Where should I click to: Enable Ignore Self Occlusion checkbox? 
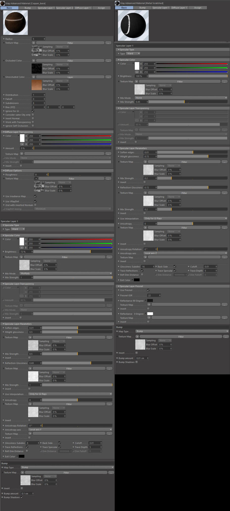(x=33, y=126)
